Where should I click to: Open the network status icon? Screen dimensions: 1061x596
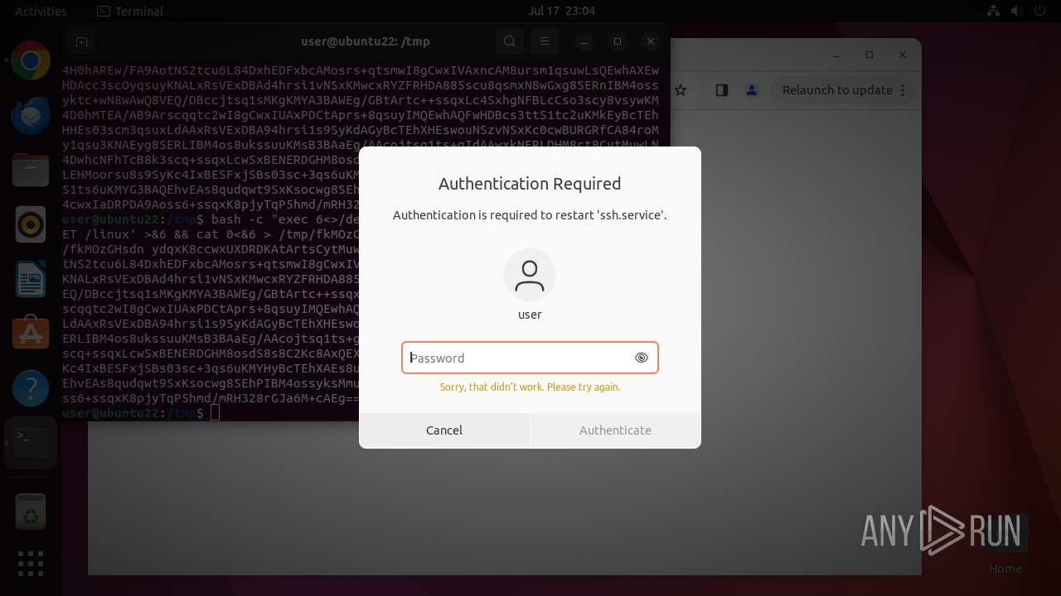(994, 12)
